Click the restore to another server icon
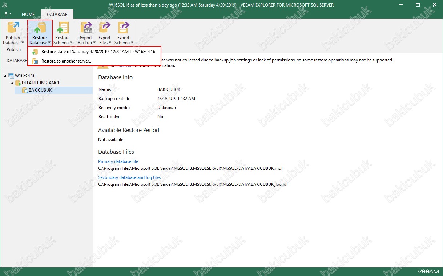 35,61
